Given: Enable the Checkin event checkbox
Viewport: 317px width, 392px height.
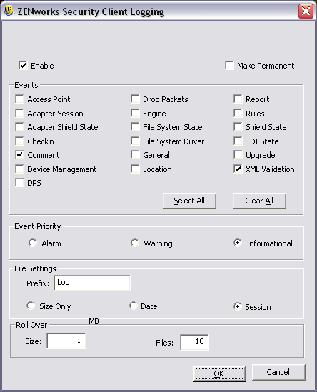Looking at the screenshot, I should coord(19,141).
